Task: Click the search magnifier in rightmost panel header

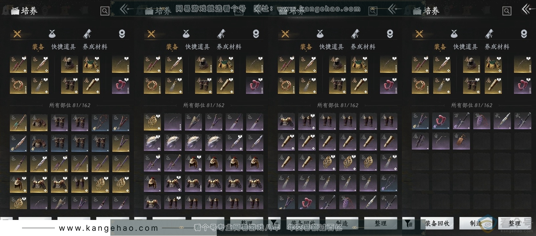Action: point(507,11)
